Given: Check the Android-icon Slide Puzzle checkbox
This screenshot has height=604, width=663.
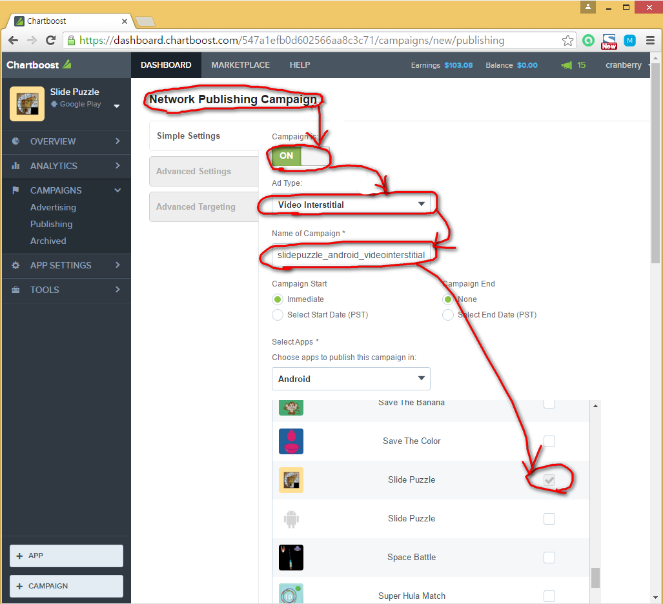Looking at the screenshot, I should coord(549,519).
